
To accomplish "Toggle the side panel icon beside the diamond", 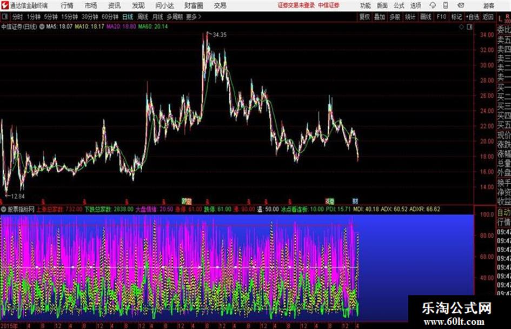I will pos(469,27).
